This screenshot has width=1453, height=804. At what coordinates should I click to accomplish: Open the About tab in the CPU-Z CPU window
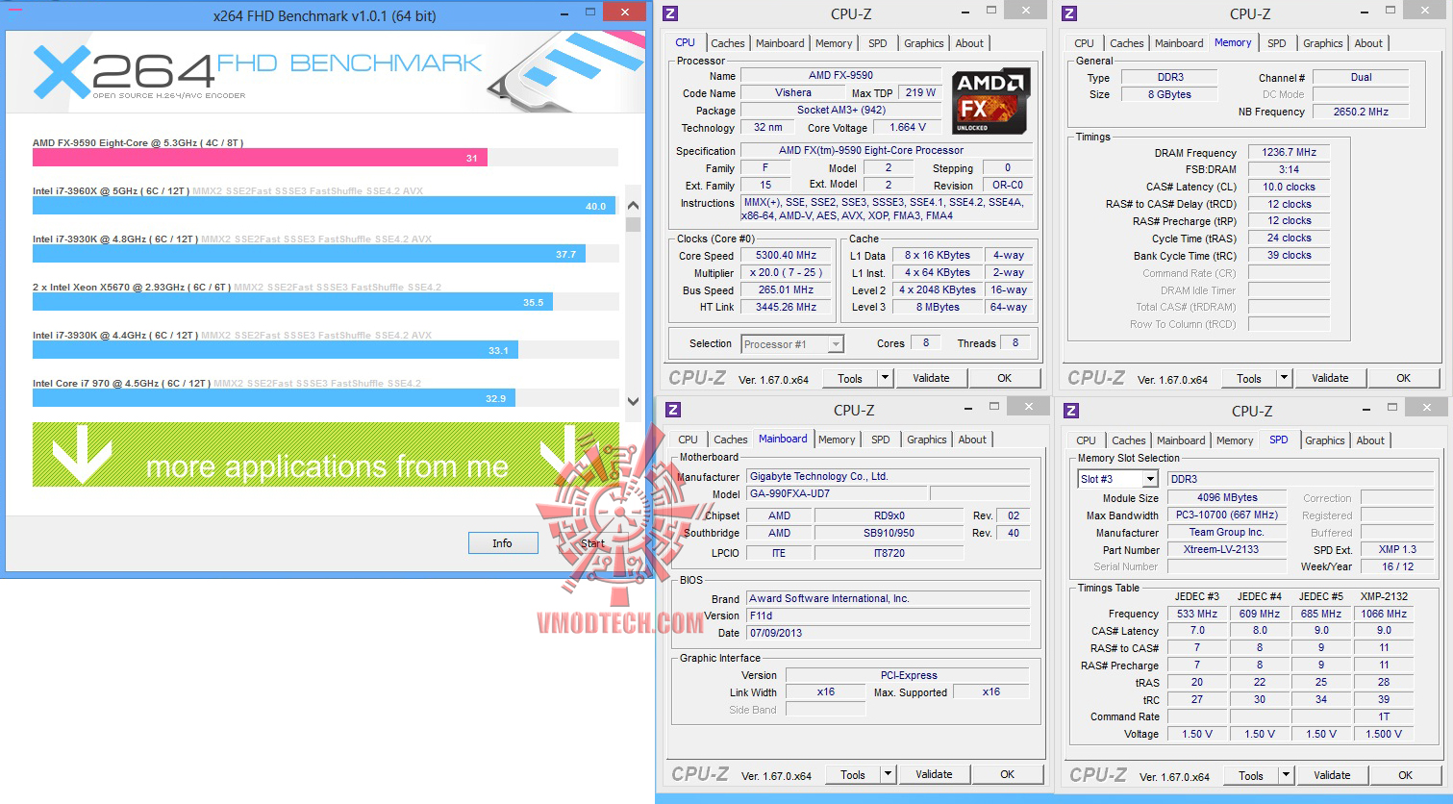969,43
